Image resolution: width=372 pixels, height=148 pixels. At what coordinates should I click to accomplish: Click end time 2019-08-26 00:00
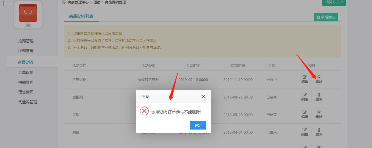[238, 97]
